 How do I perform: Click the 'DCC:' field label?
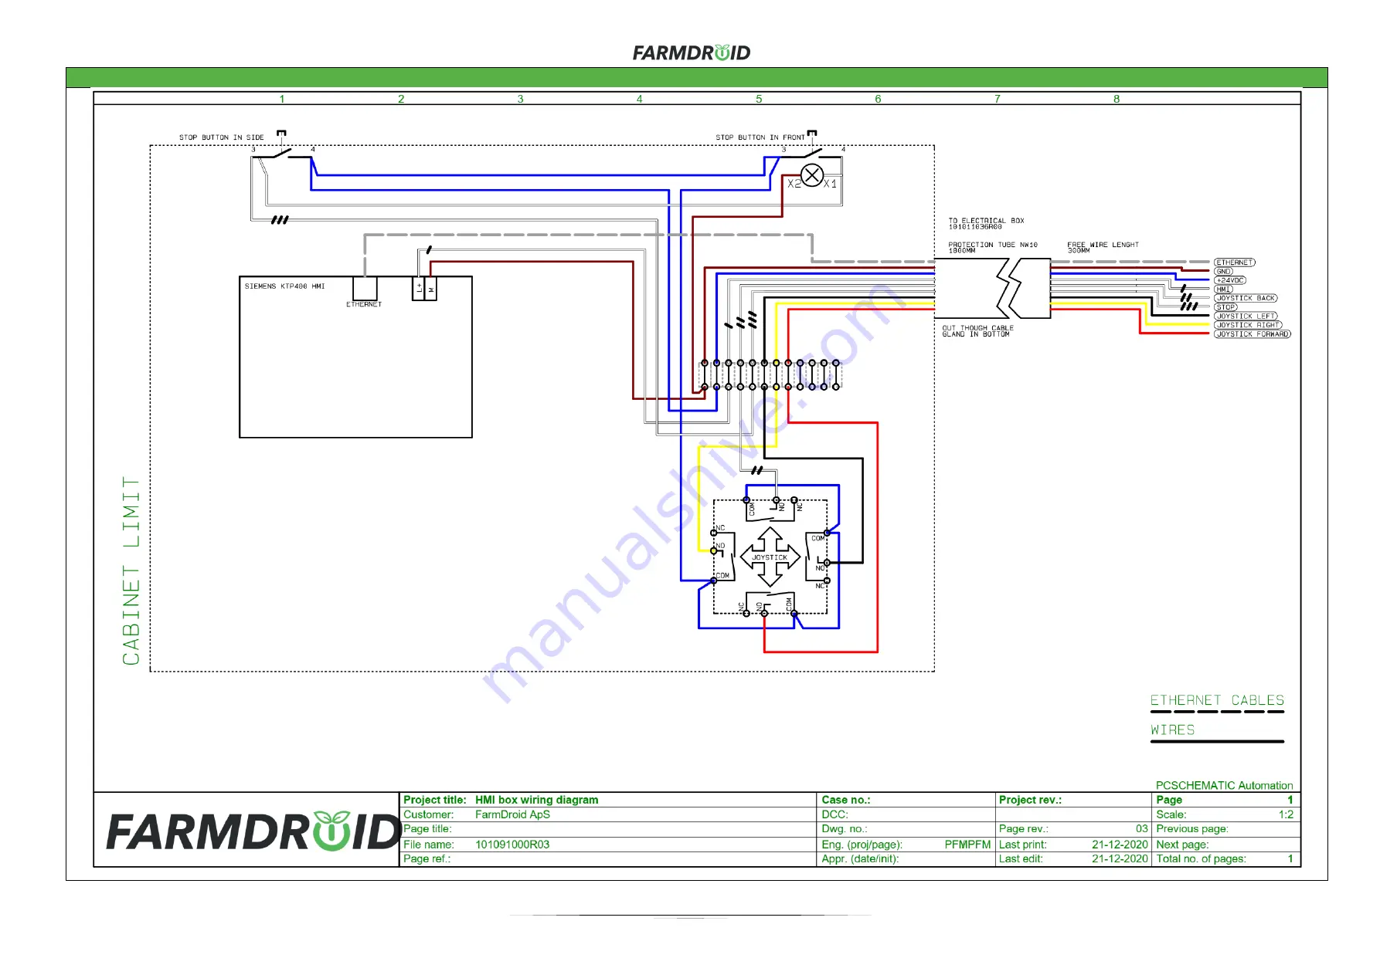click(834, 814)
